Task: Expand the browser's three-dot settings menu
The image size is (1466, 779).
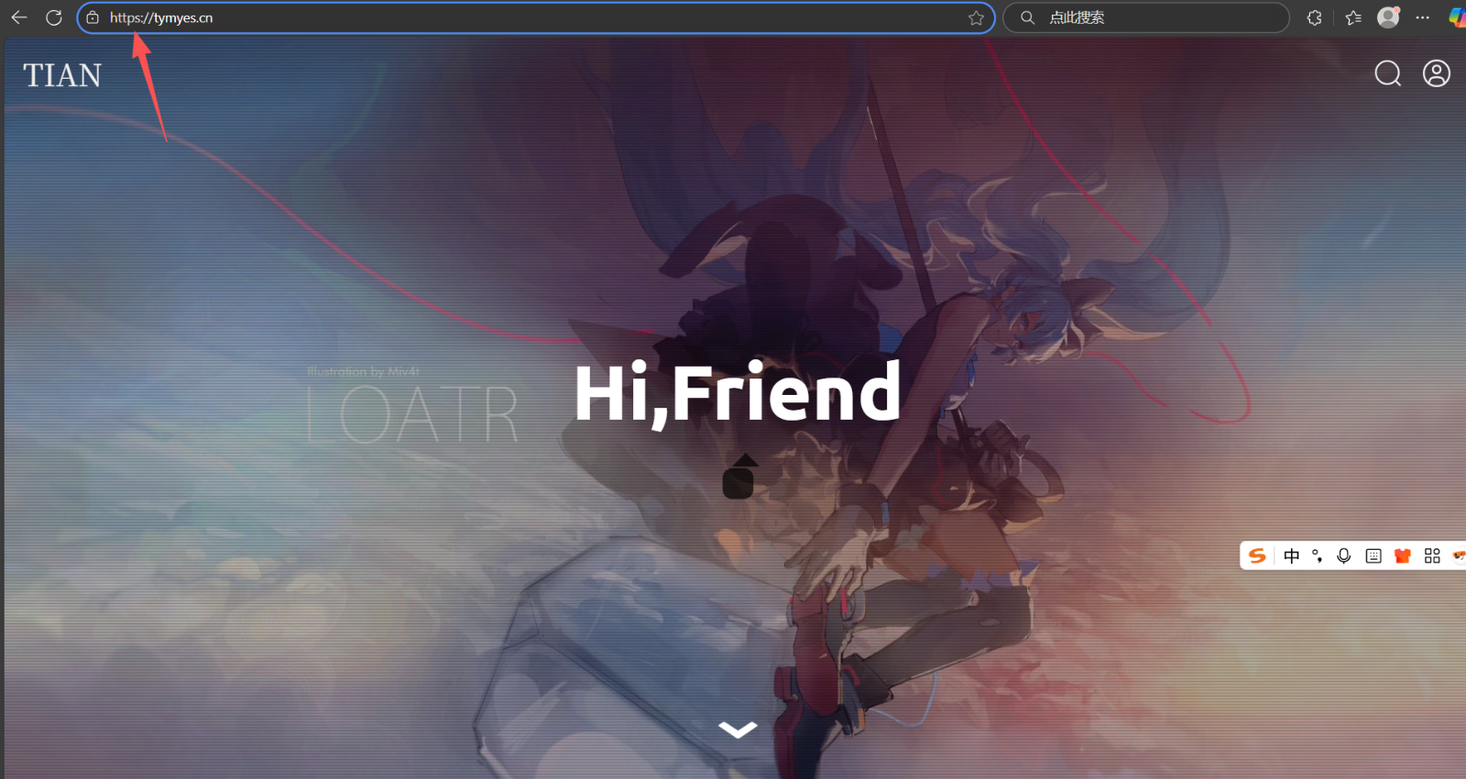Action: point(1422,17)
